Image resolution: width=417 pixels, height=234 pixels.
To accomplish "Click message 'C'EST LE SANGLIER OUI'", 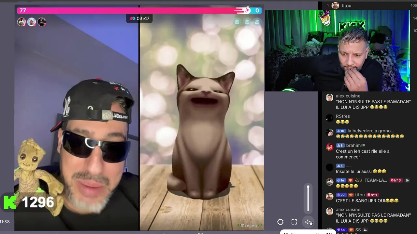I will [x=367, y=201].
